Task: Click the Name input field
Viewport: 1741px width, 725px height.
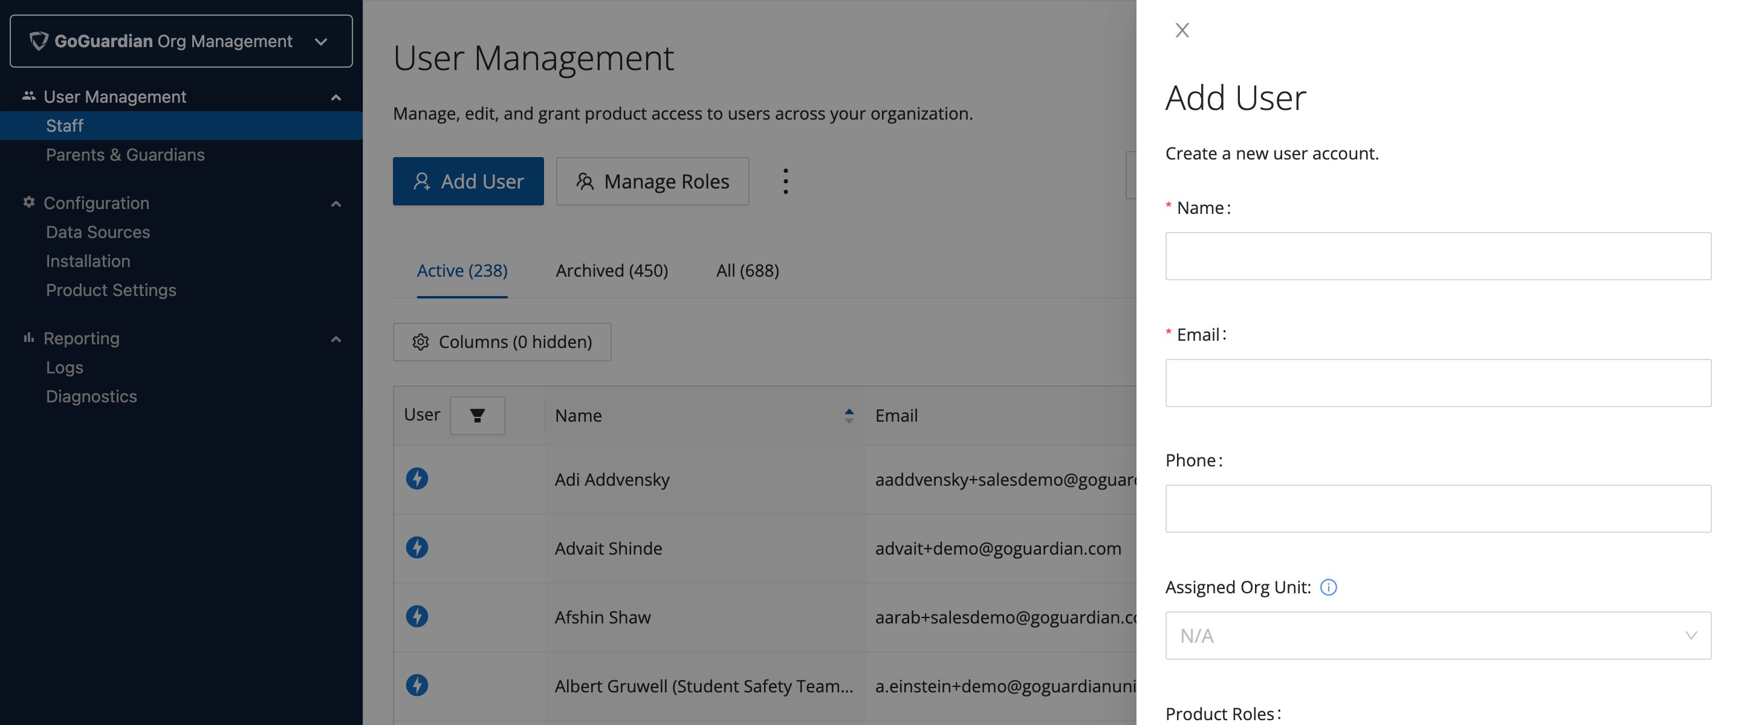Action: pyautogui.click(x=1438, y=257)
